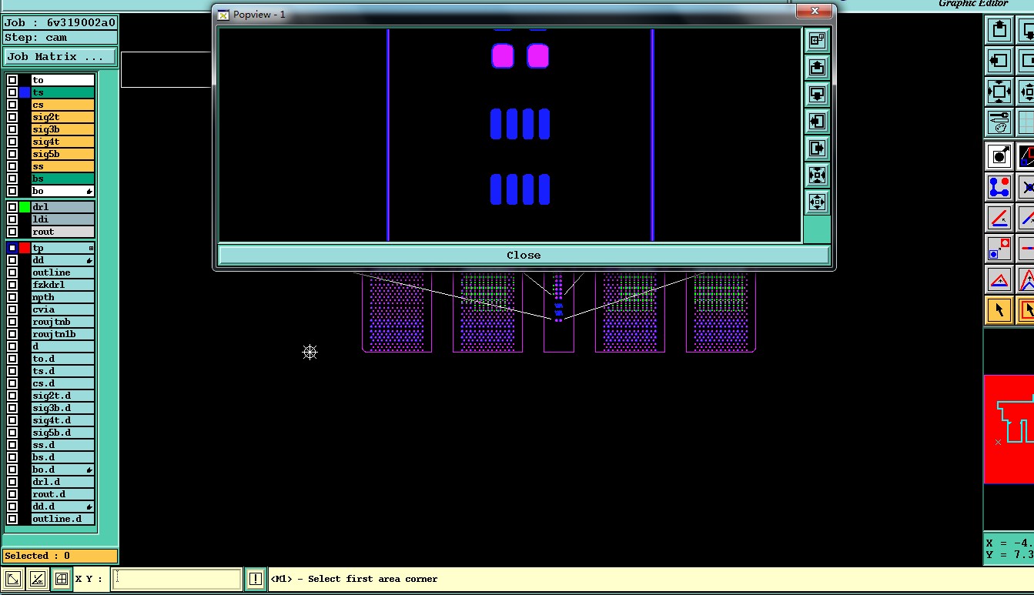Select the sig2t.d layer row

coord(63,396)
